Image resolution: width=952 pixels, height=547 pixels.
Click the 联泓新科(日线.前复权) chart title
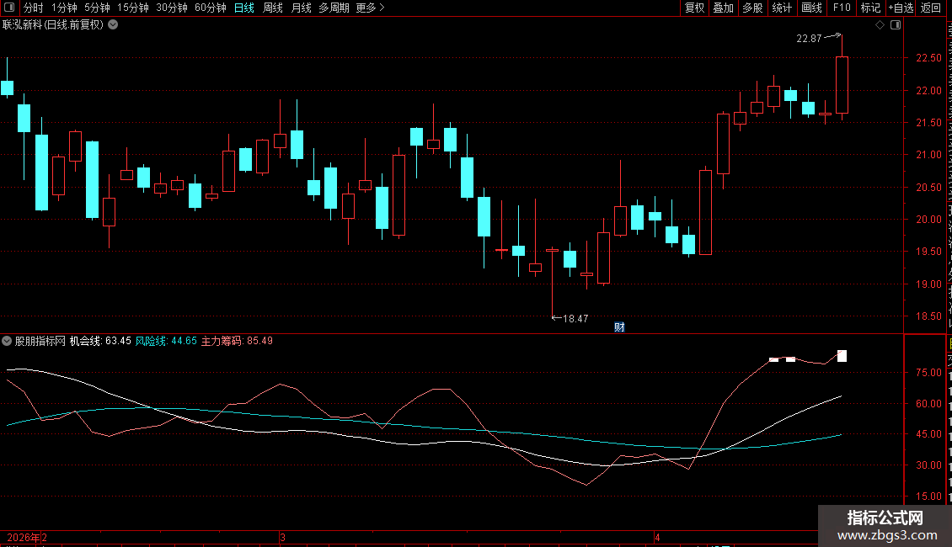tap(53, 25)
